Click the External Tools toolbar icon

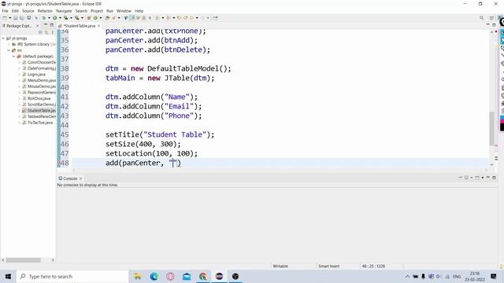(x=77, y=18)
